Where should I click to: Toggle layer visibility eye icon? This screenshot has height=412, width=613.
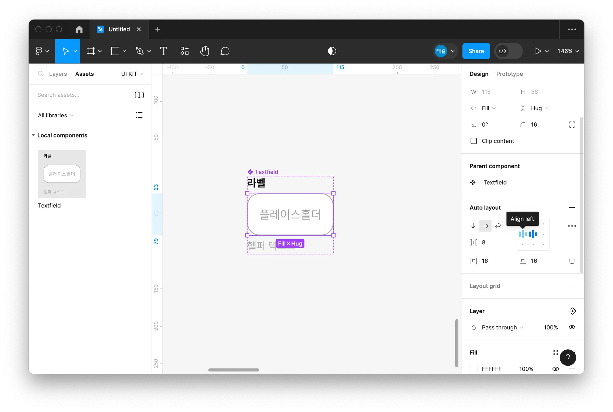[572, 327]
